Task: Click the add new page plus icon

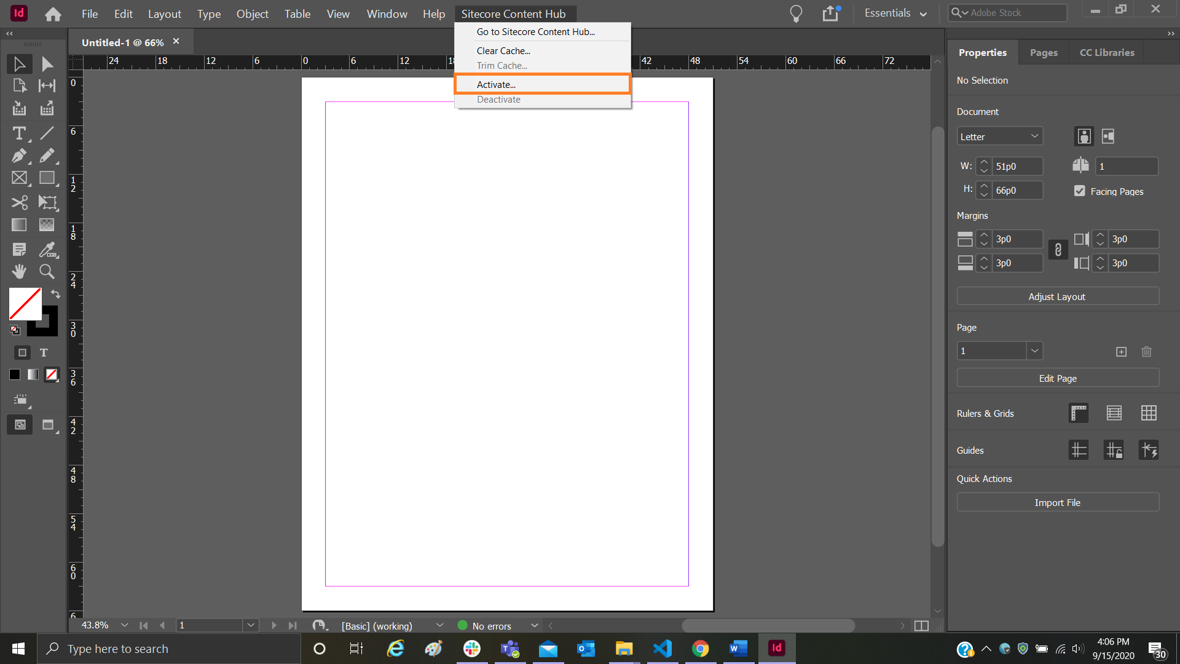Action: click(x=1121, y=352)
